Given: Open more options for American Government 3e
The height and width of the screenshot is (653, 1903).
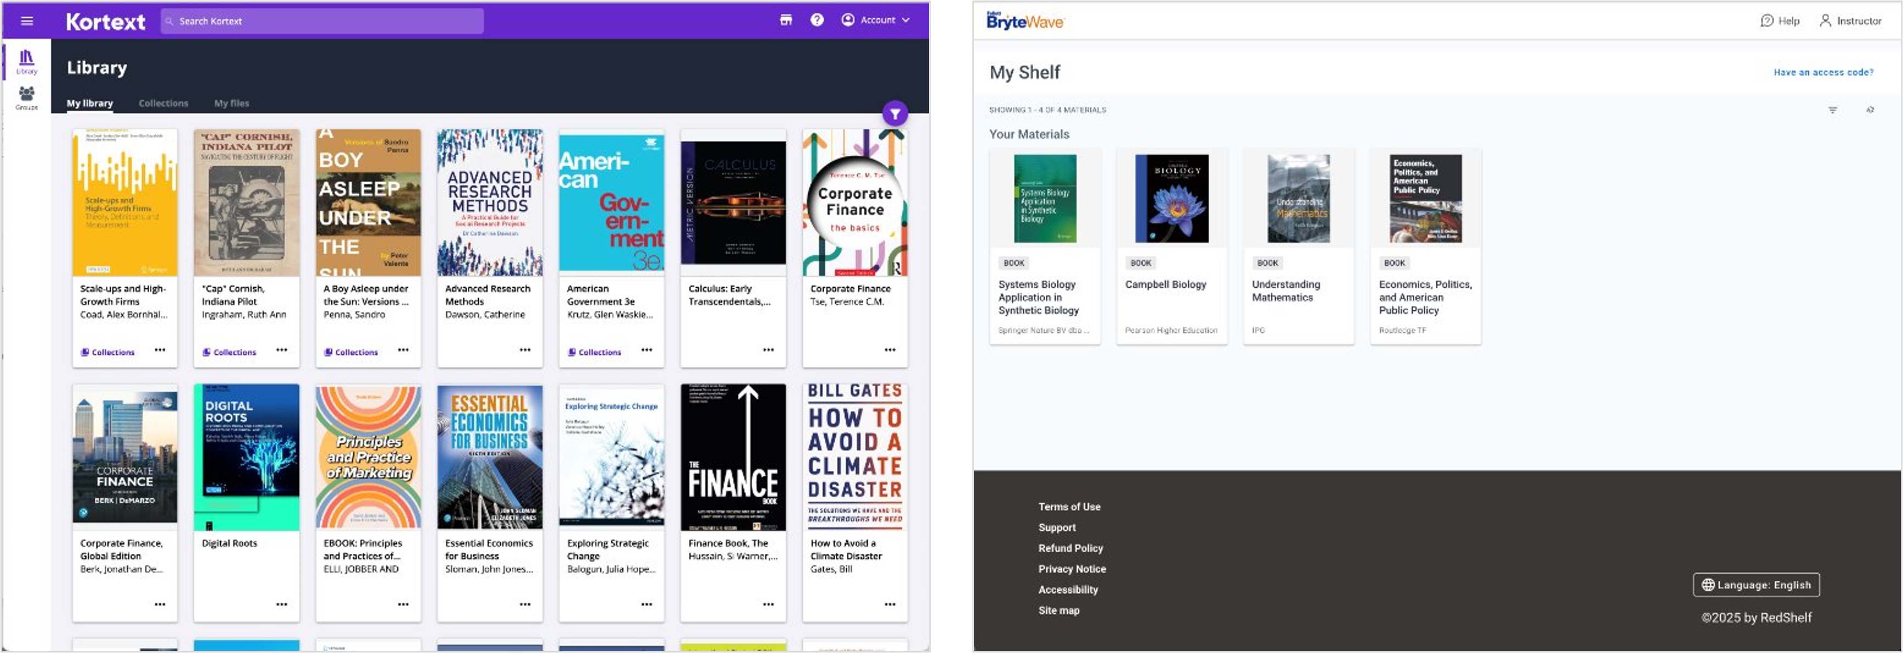Looking at the screenshot, I should click(647, 350).
